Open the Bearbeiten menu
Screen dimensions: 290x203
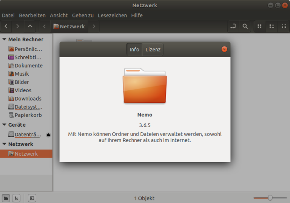32,15
